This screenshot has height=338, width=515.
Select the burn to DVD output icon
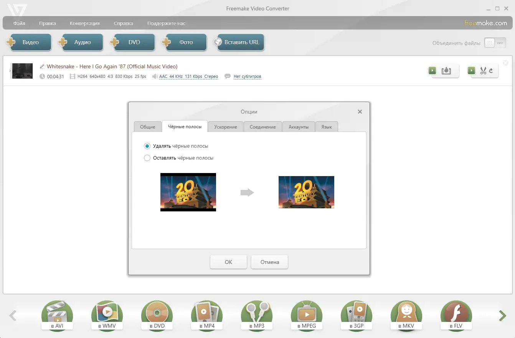point(157,316)
